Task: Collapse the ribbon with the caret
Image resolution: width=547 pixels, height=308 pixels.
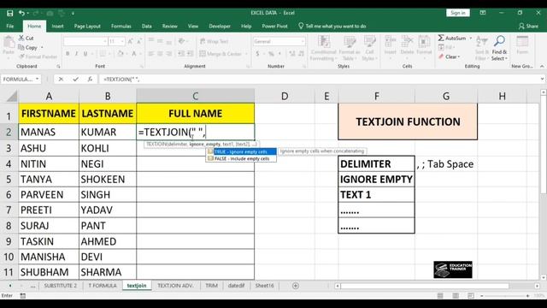Action: 542,66
